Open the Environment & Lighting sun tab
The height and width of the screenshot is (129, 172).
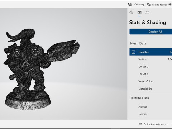tap(131, 13)
